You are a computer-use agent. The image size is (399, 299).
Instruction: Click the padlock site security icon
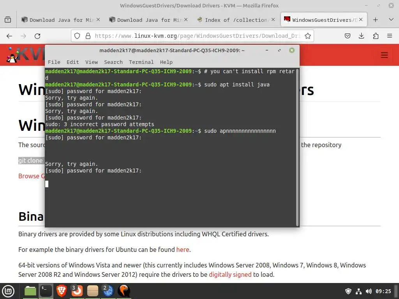point(88,36)
